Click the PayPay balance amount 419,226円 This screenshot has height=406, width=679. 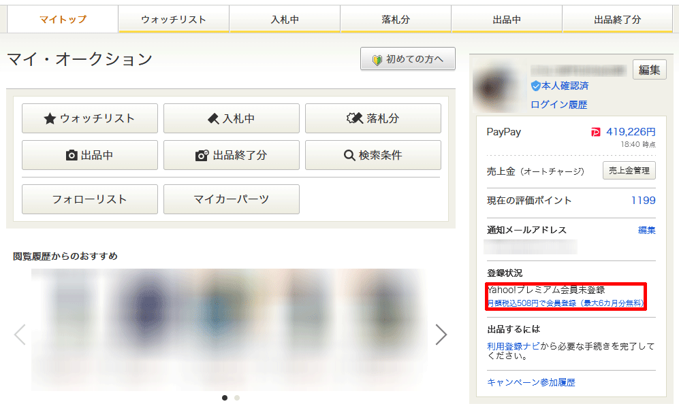click(630, 132)
